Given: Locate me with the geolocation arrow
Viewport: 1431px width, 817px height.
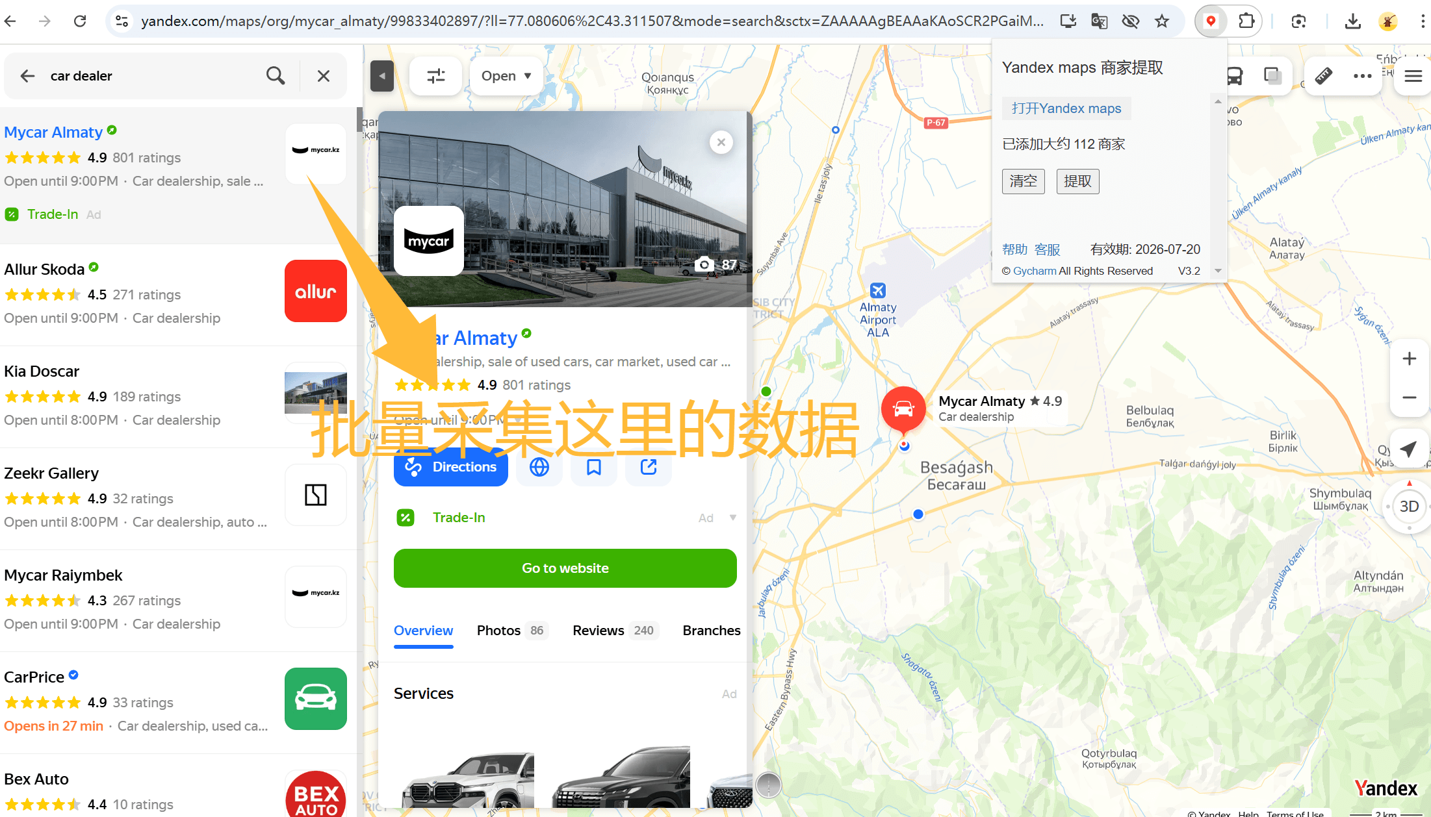Looking at the screenshot, I should (x=1408, y=449).
